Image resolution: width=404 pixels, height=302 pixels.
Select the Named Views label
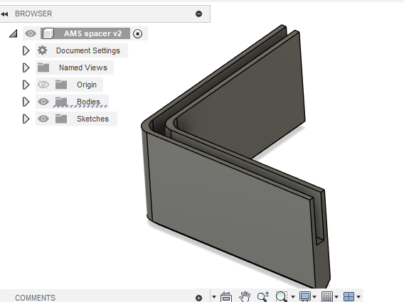(83, 68)
